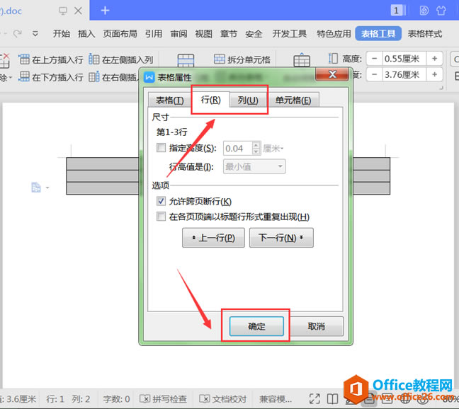Image resolution: width=459 pixels, height=409 pixels.
Task: Click the numbered window count icon
Action: point(398,11)
